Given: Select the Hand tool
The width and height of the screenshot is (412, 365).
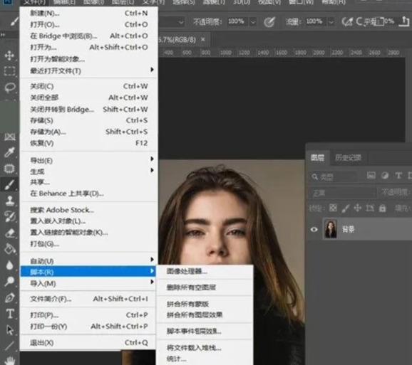Looking at the screenshot, I should click(10, 361).
